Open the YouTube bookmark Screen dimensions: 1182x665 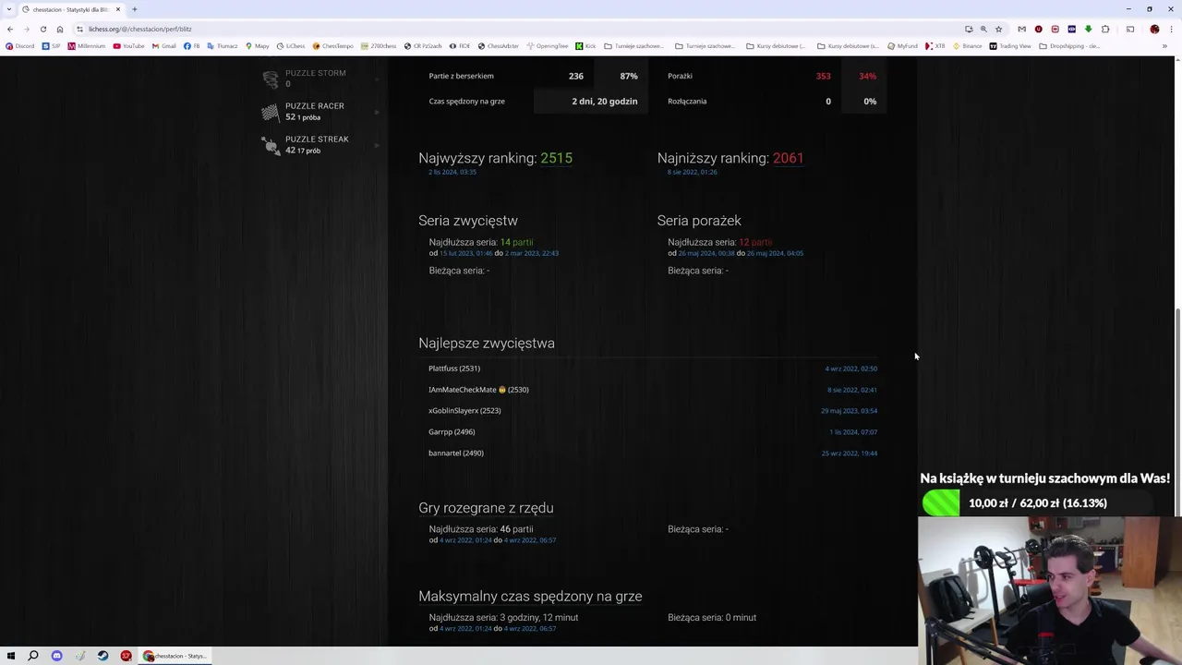(128, 46)
